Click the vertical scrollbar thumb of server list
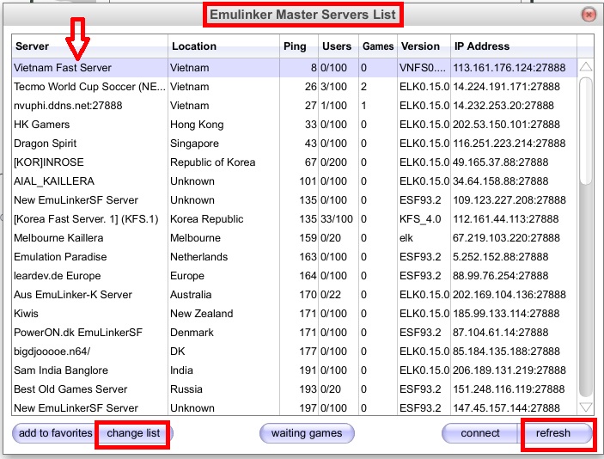Screen dimensions: 604x459 click(x=585, y=131)
